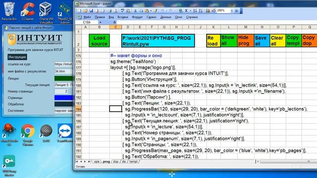This screenshot has width=317, height=178.
Task: Open the Правка menu
Action: tap(100, 17)
